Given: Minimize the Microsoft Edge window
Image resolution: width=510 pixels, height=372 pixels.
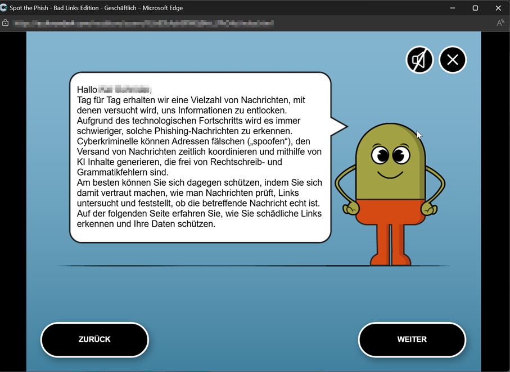Looking at the screenshot, I should click(x=452, y=8).
